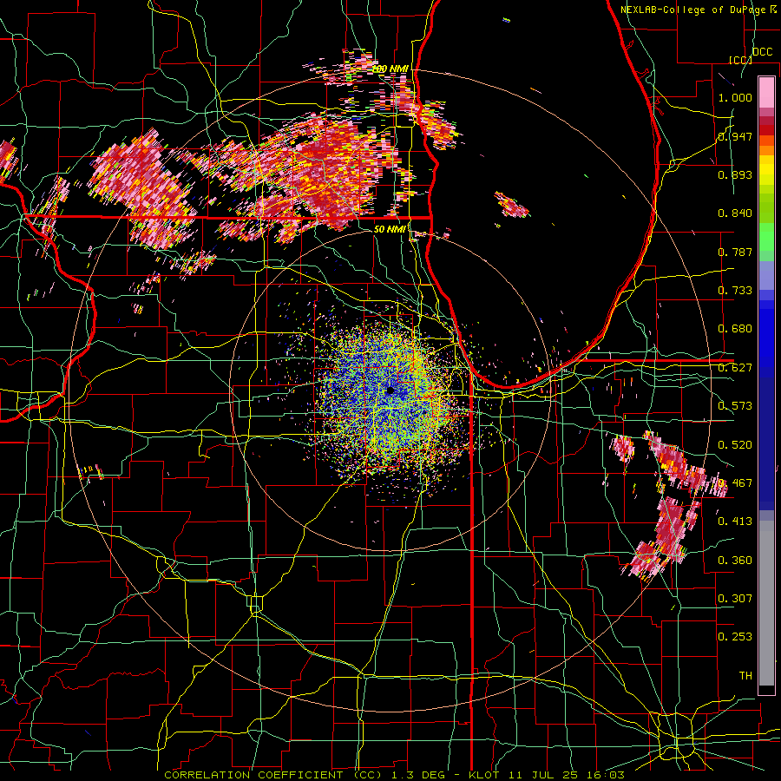The width and height of the screenshot is (781, 781).
Task: Select the 0.680 scale value
Action: tap(735, 329)
